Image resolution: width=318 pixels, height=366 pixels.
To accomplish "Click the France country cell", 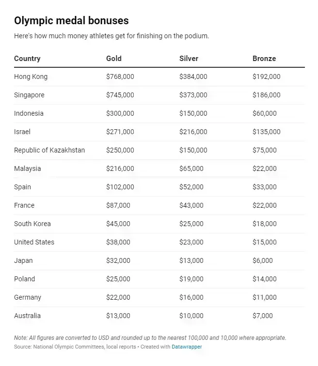I will click(x=24, y=205).
